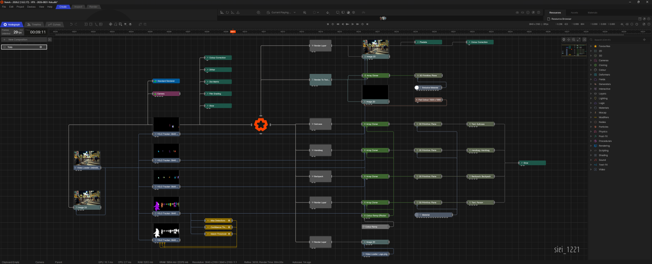Screen dimensions: 652x264
Task: Open the File menu
Action: (4, 7)
